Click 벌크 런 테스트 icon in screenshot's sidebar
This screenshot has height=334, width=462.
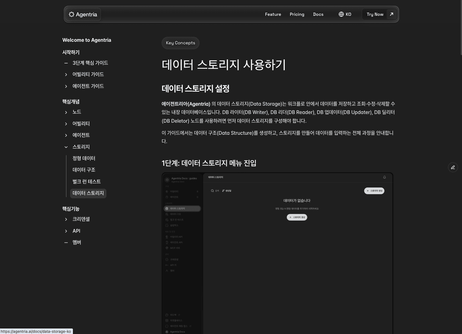coord(167,220)
